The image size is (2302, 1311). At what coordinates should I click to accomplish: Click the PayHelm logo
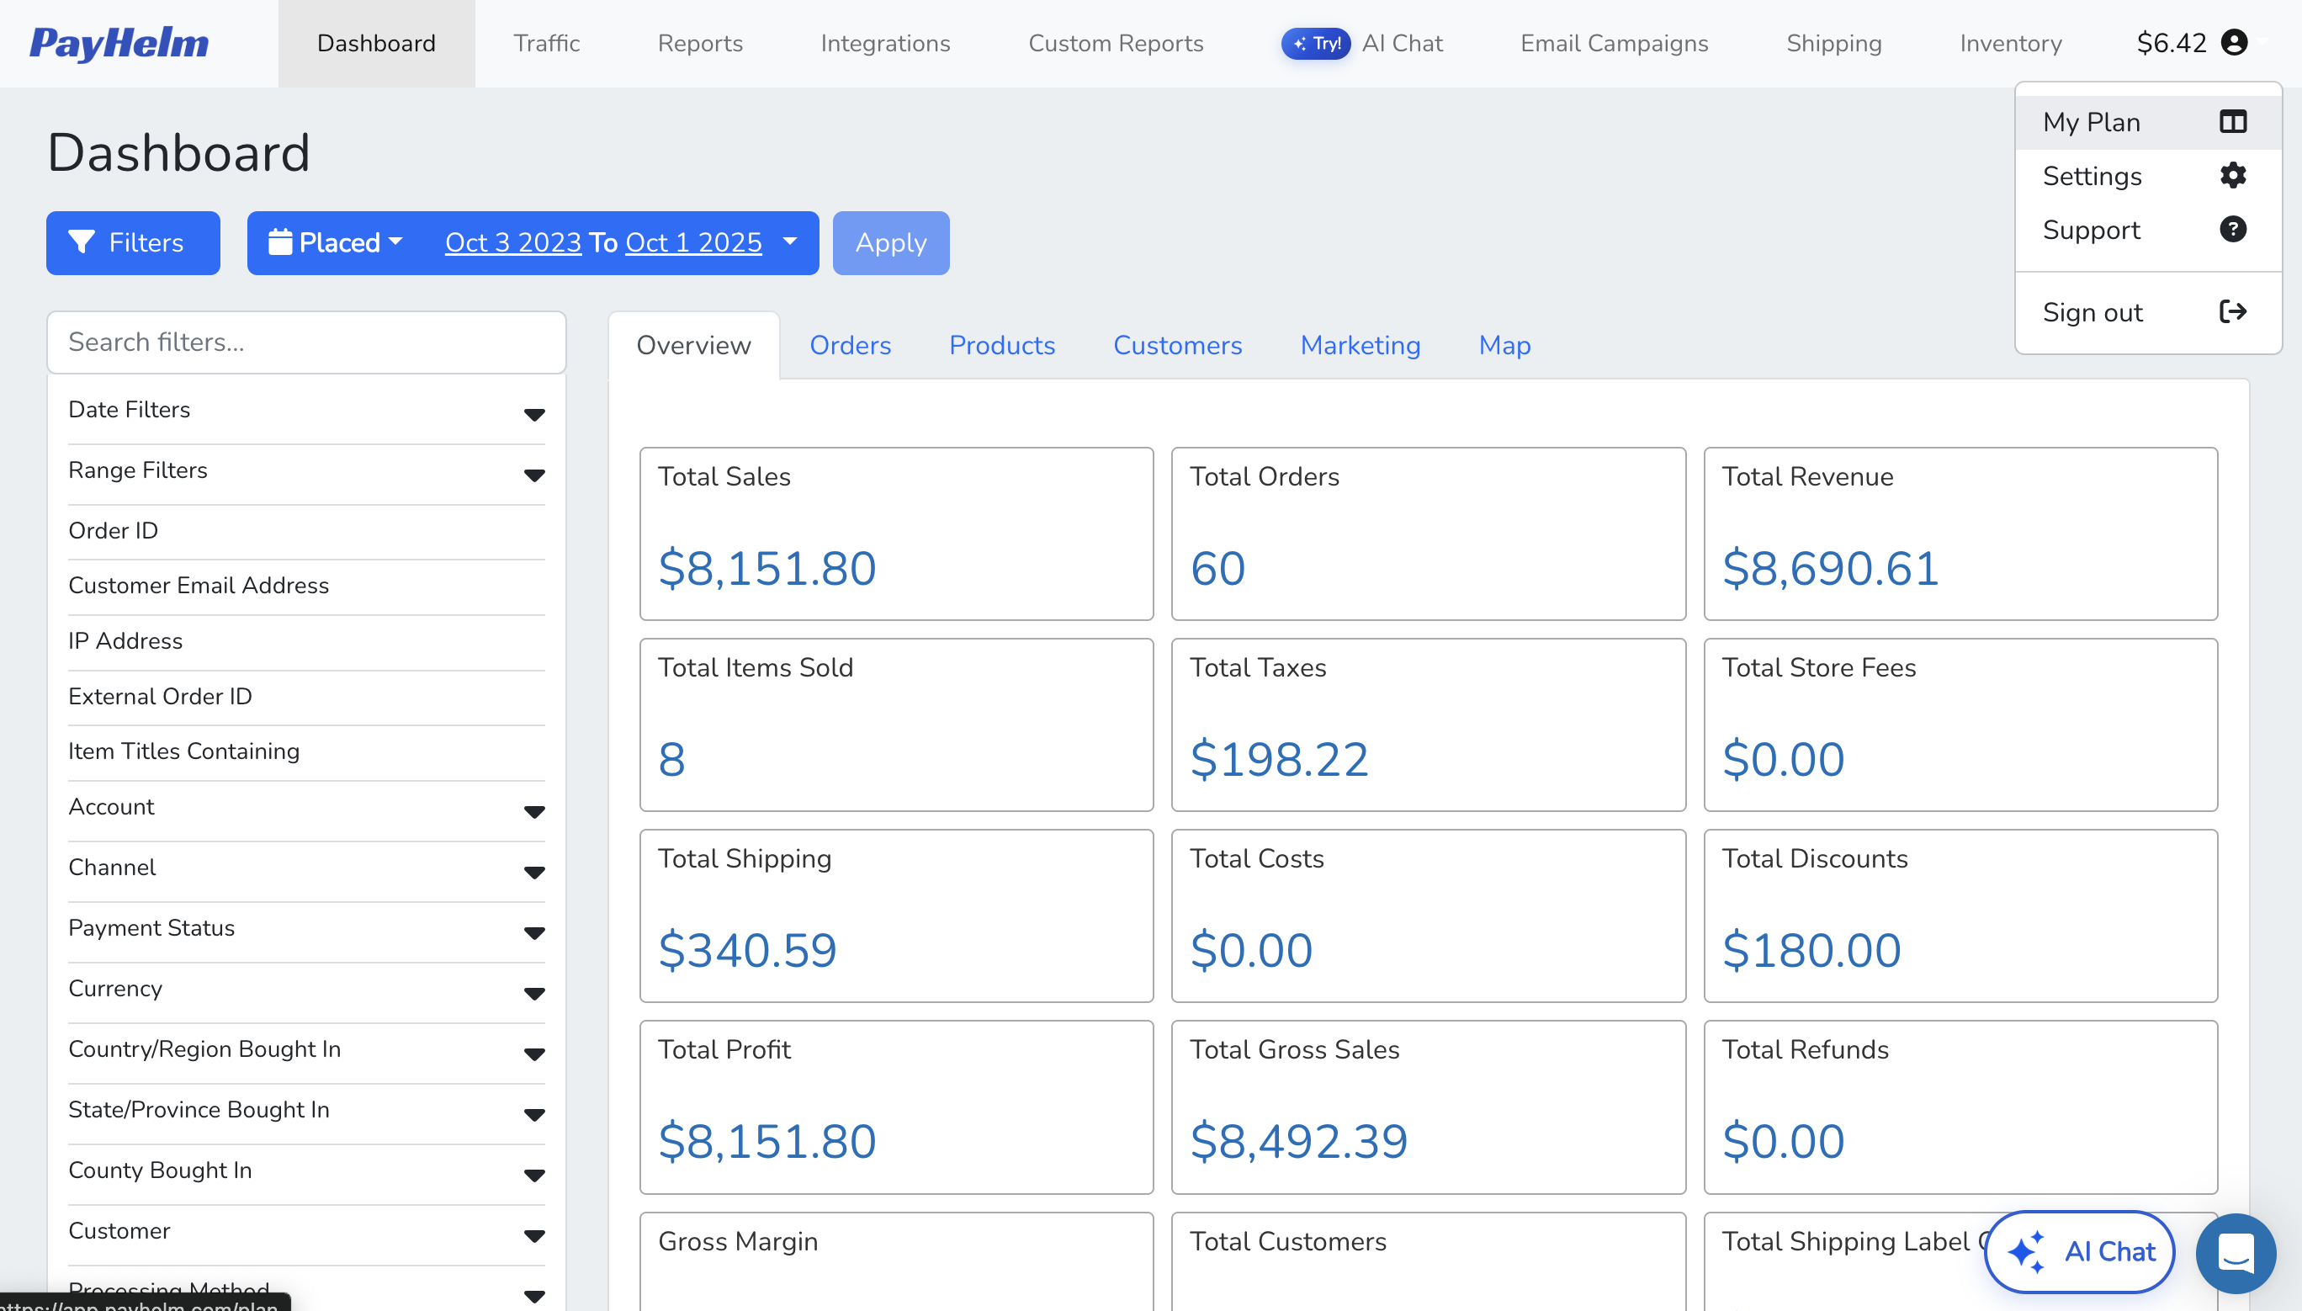coord(119,43)
